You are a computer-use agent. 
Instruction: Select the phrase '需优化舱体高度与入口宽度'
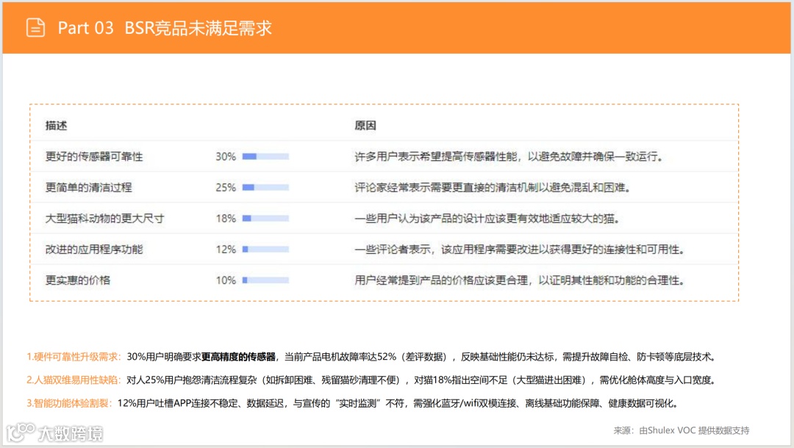click(x=655, y=380)
